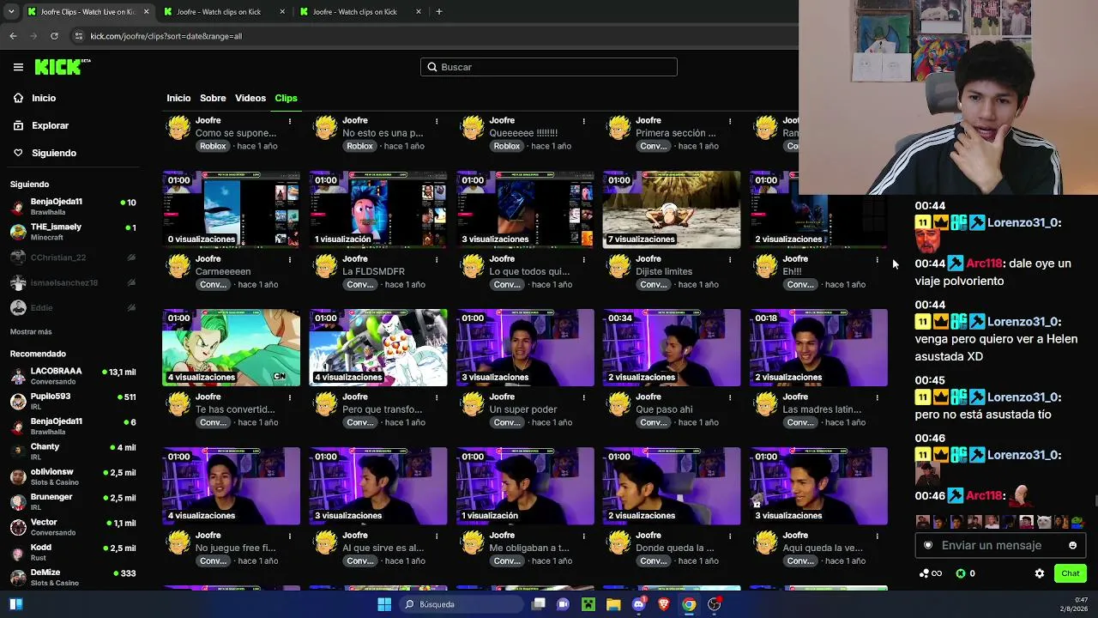This screenshot has width=1098, height=618.
Task: Click the clip title 'Al que sirve es al...'
Action: [x=383, y=548]
